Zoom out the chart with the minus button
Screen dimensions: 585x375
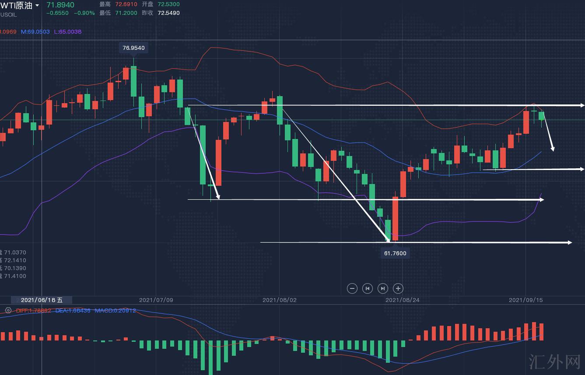352,288
